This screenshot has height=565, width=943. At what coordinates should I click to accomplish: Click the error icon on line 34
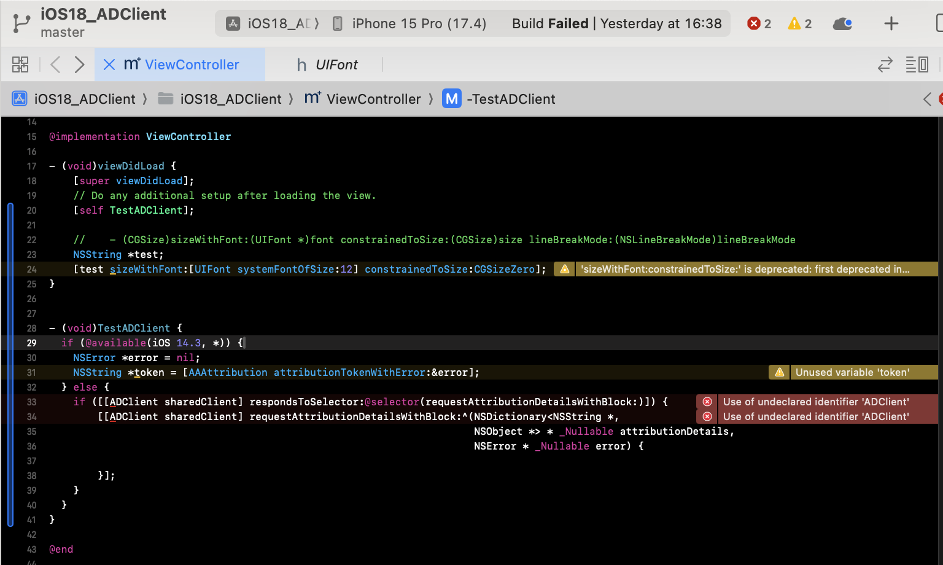[707, 416]
